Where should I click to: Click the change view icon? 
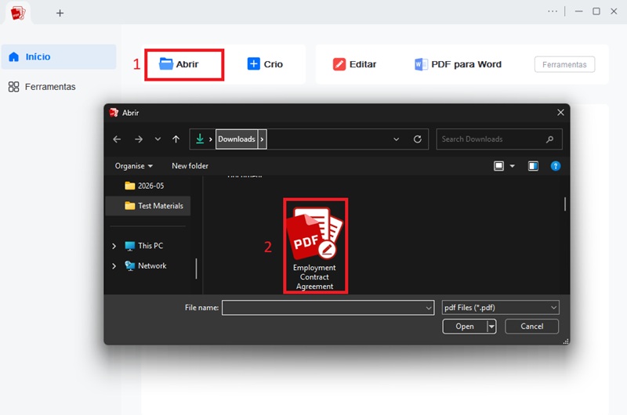[x=498, y=166]
